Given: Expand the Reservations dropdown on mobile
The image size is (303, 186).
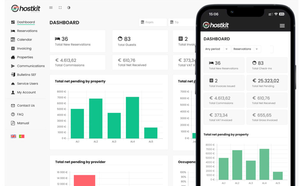Looking at the screenshot, I should pyautogui.click(x=246, y=49).
